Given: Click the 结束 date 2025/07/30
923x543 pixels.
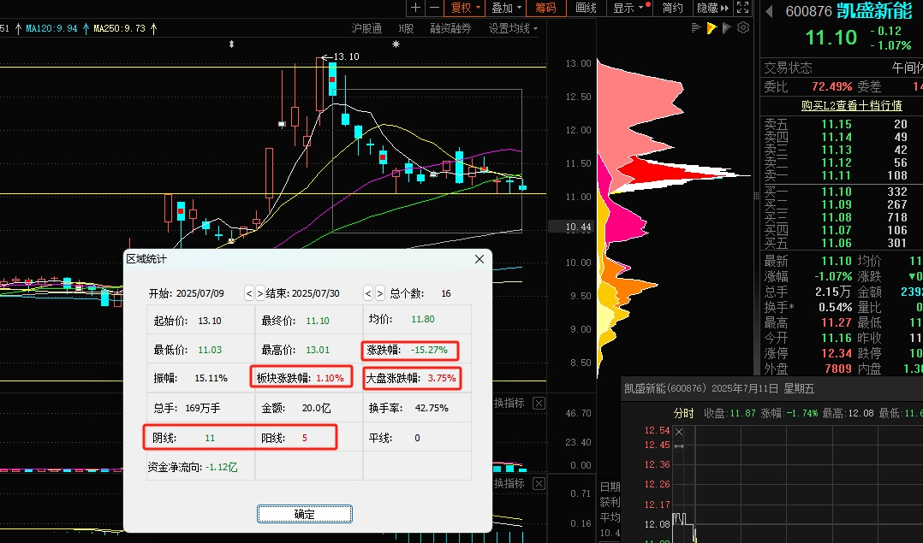Looking at the screenshot, I should [315, 293].
